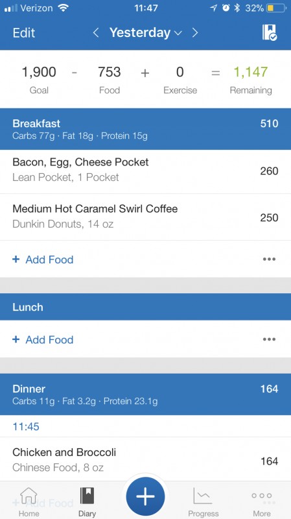Viewport: 291px width, 519px height.
Task: Expand the Yesterday date dropdown
Action: pos(145,32)
